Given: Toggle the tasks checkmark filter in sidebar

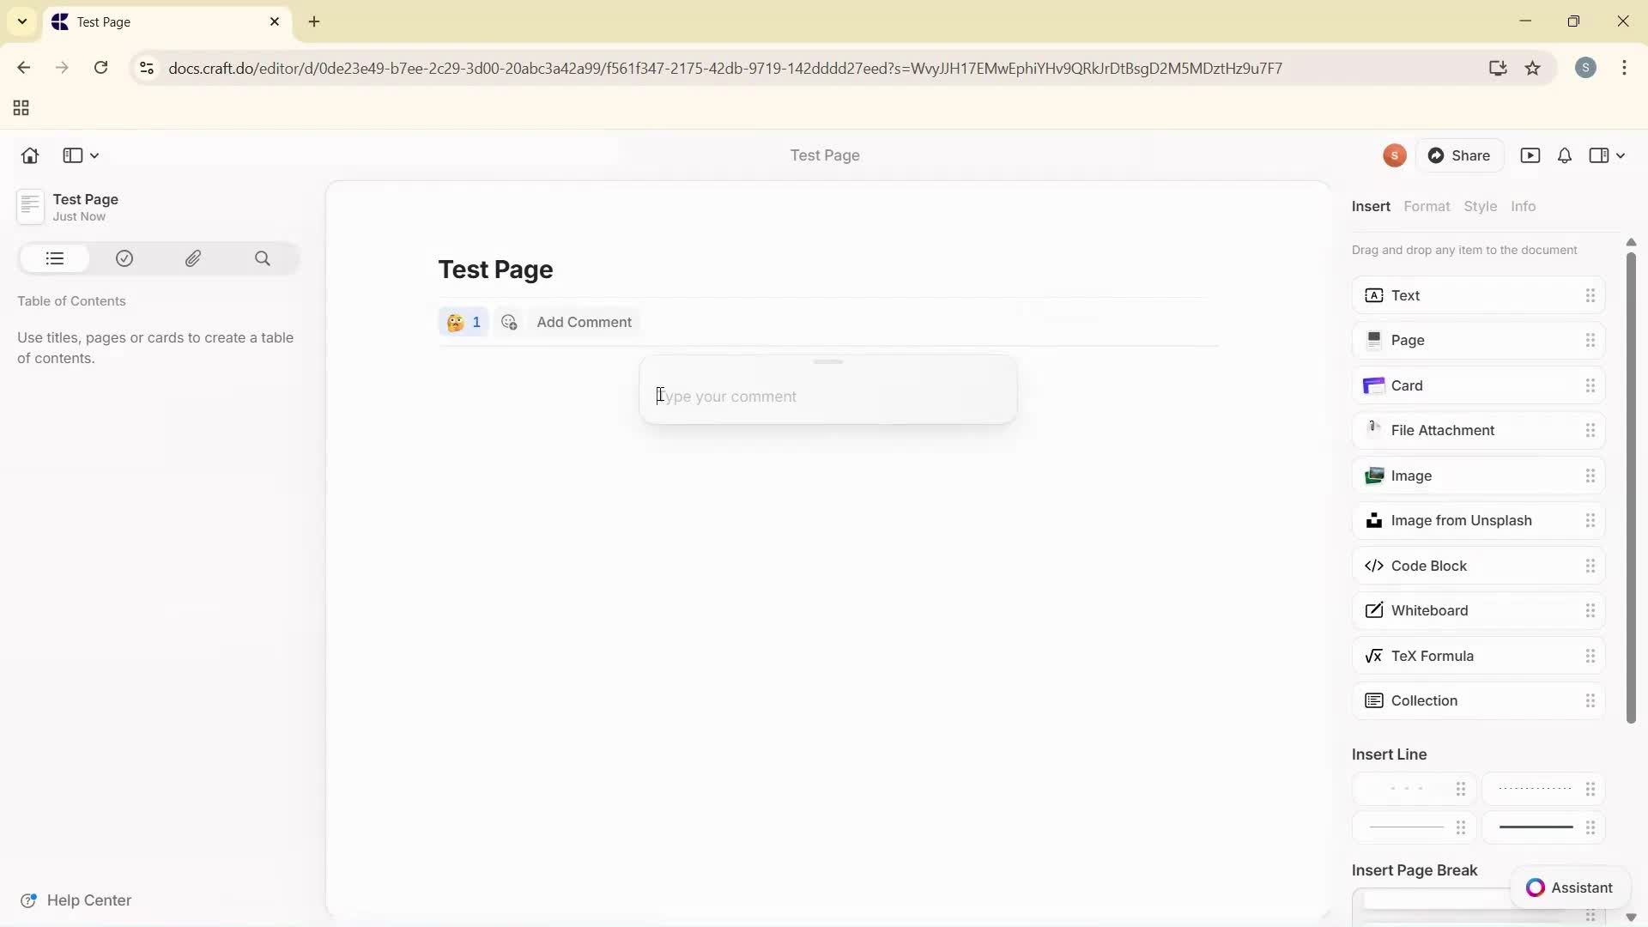Looking at the screenshot, I should tap(124, 258).
